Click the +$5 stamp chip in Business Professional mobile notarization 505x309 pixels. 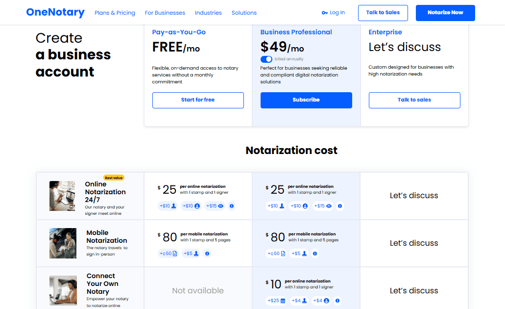(x=299, y=254)
